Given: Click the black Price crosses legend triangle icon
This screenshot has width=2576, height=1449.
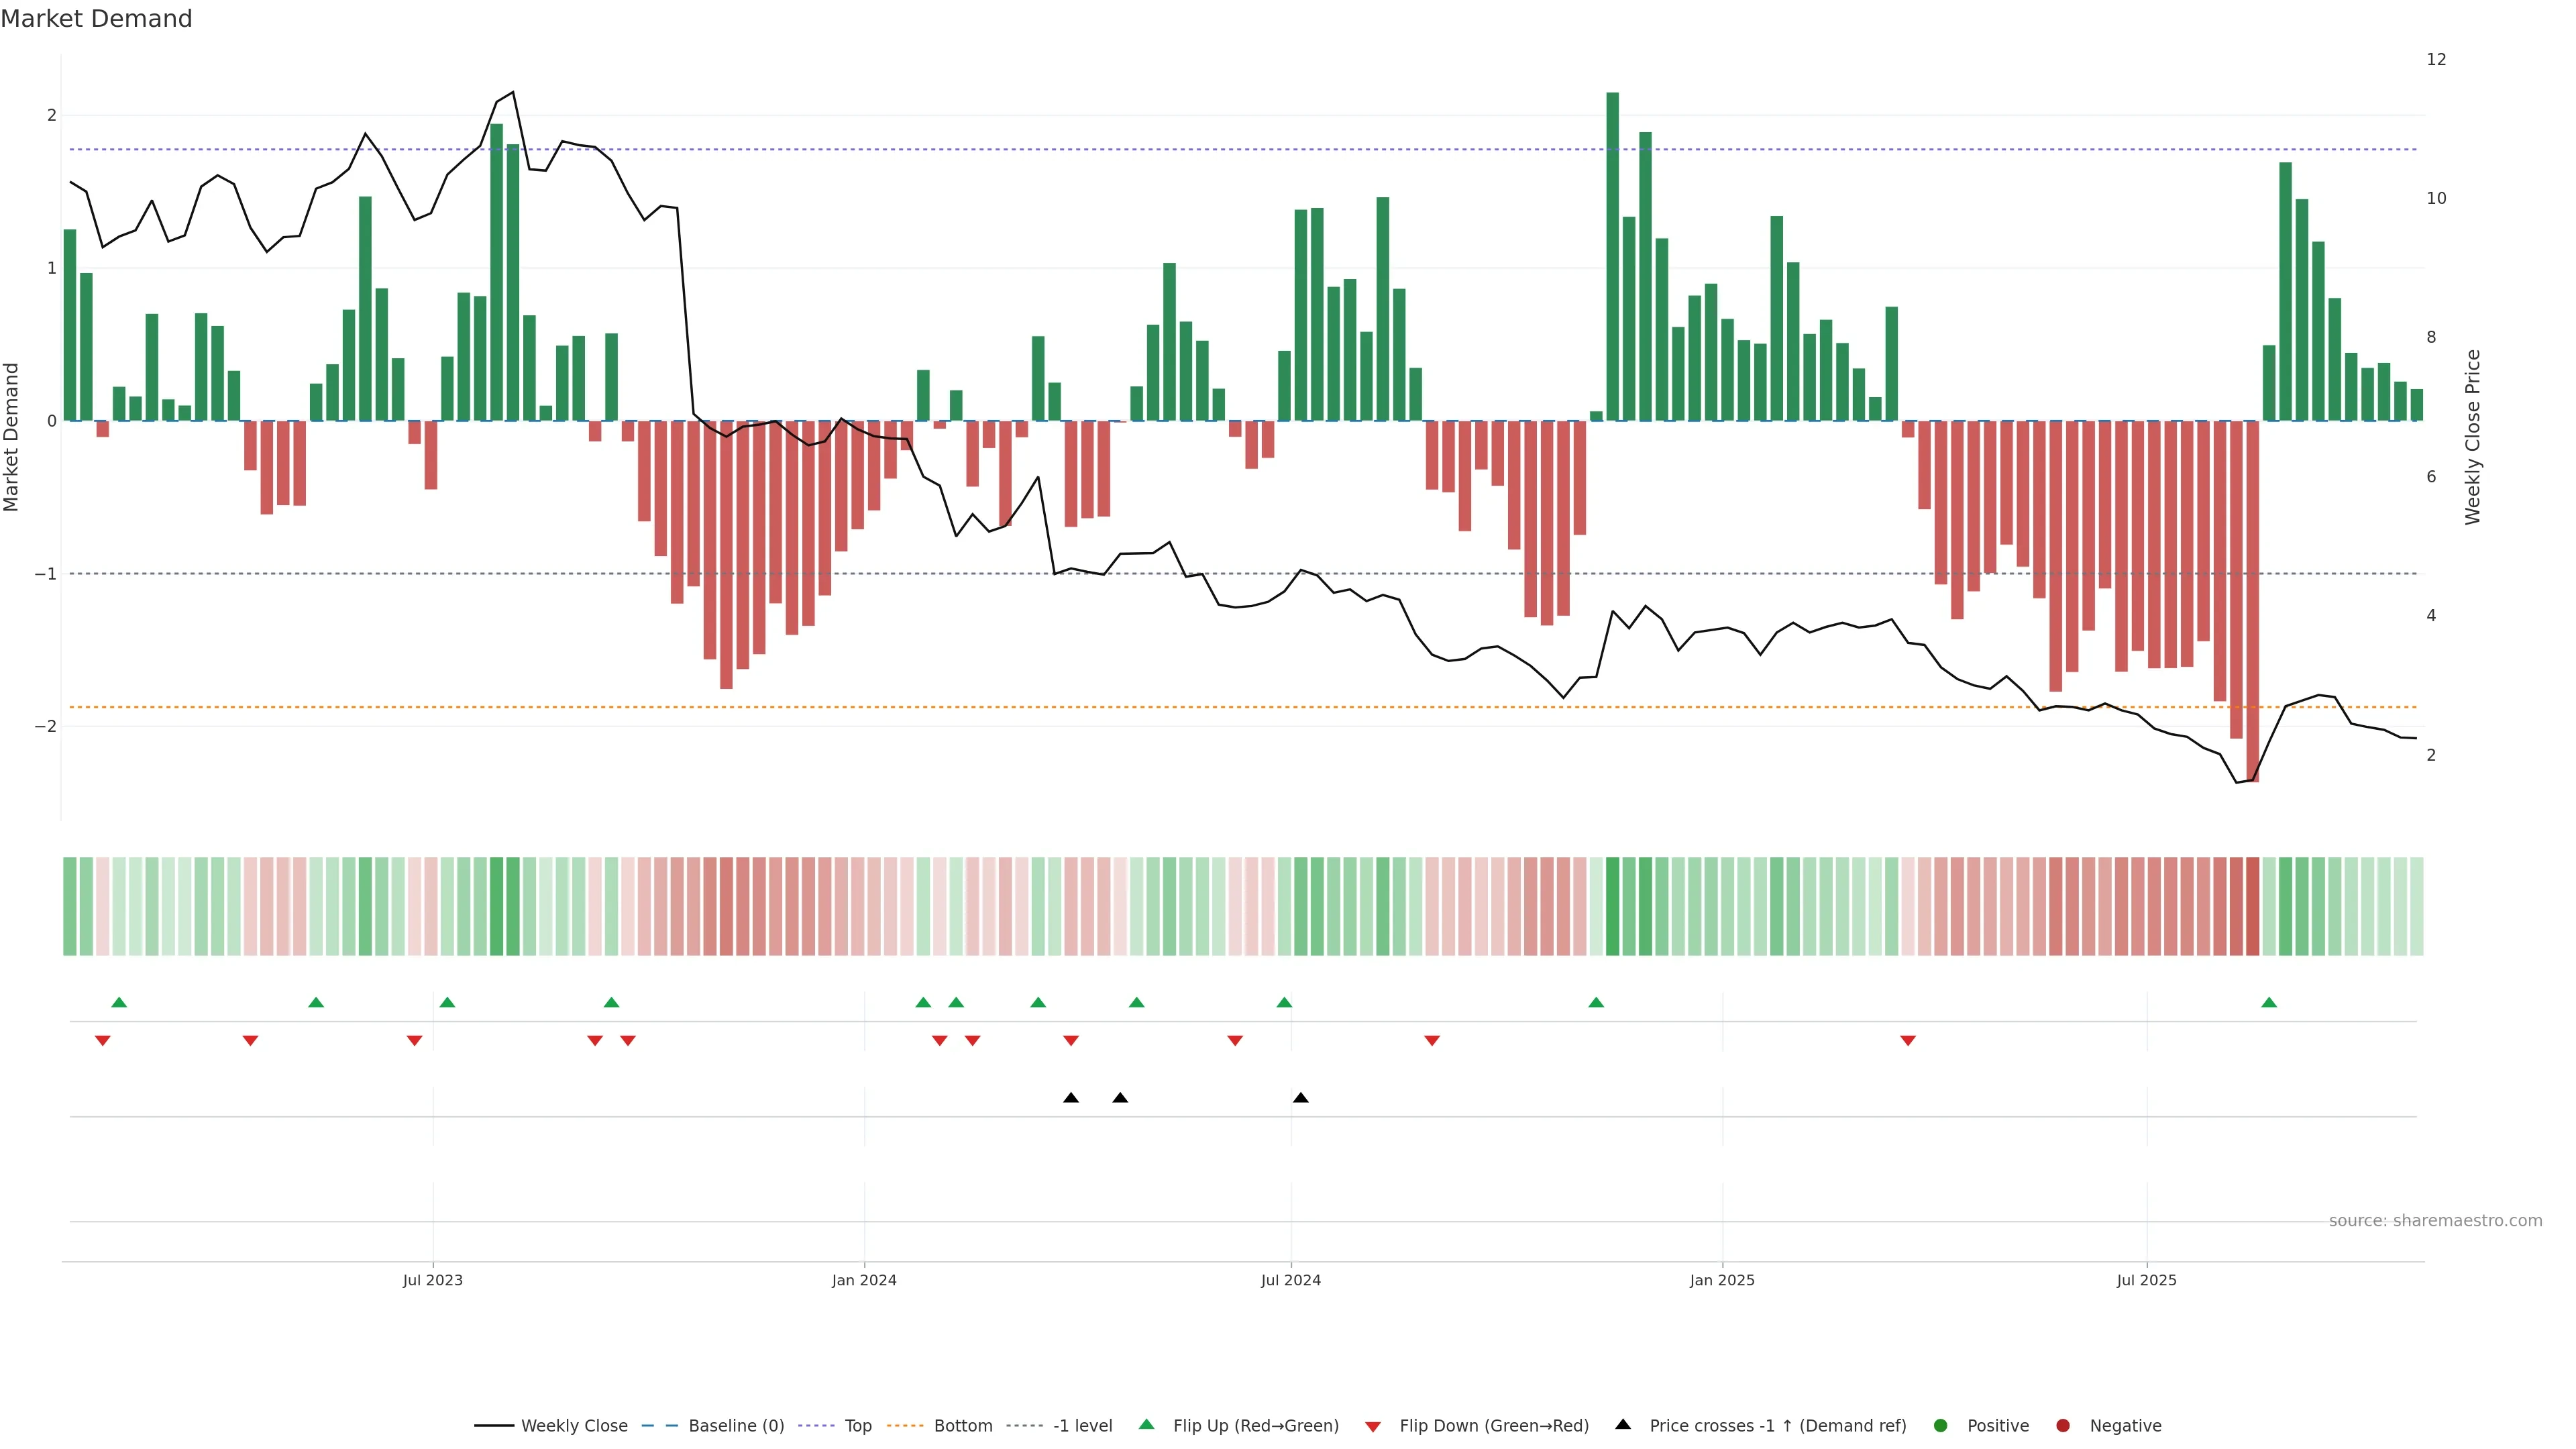Looking at the screenshot, I should 1623,1424.
